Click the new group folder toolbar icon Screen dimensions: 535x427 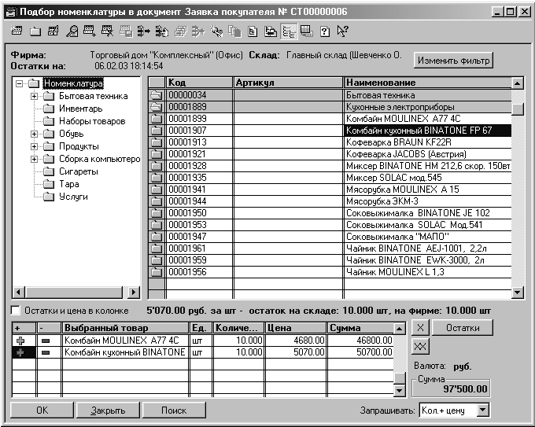click(35, 31)
